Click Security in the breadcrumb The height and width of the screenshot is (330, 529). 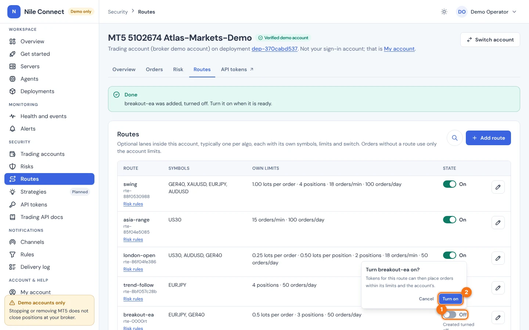tap(118, 12)
